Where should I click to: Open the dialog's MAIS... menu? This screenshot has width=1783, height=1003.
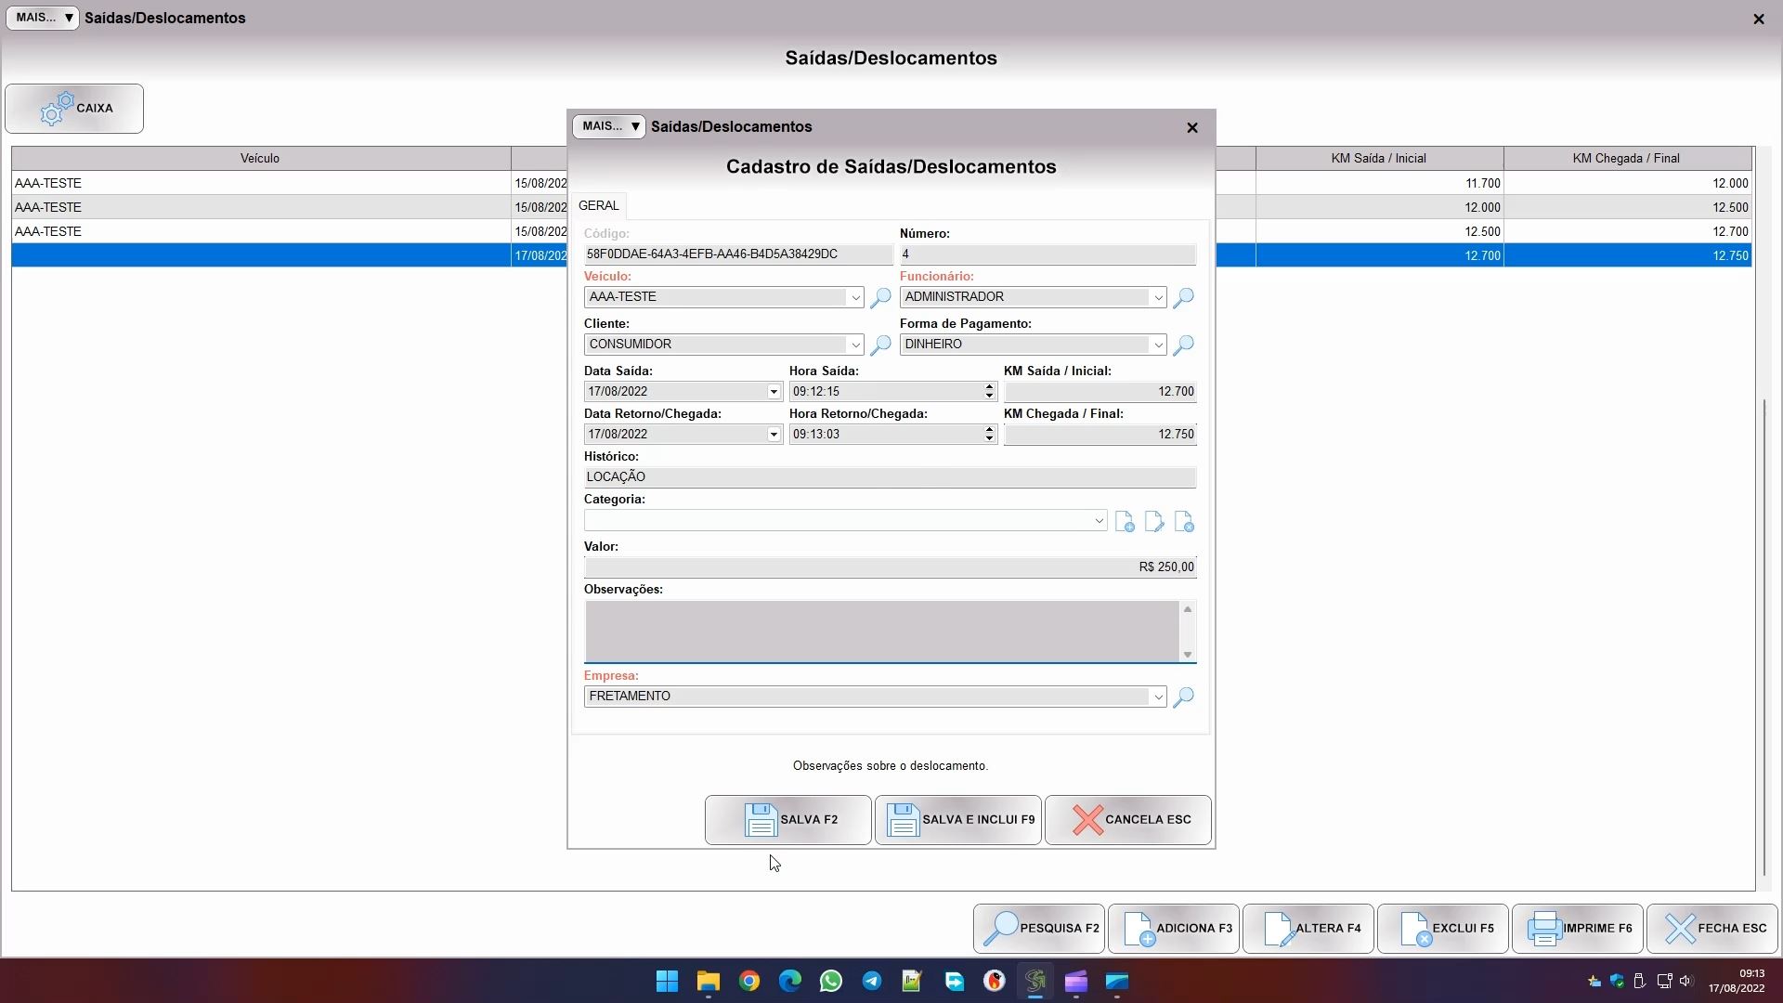tap(608, 126)
